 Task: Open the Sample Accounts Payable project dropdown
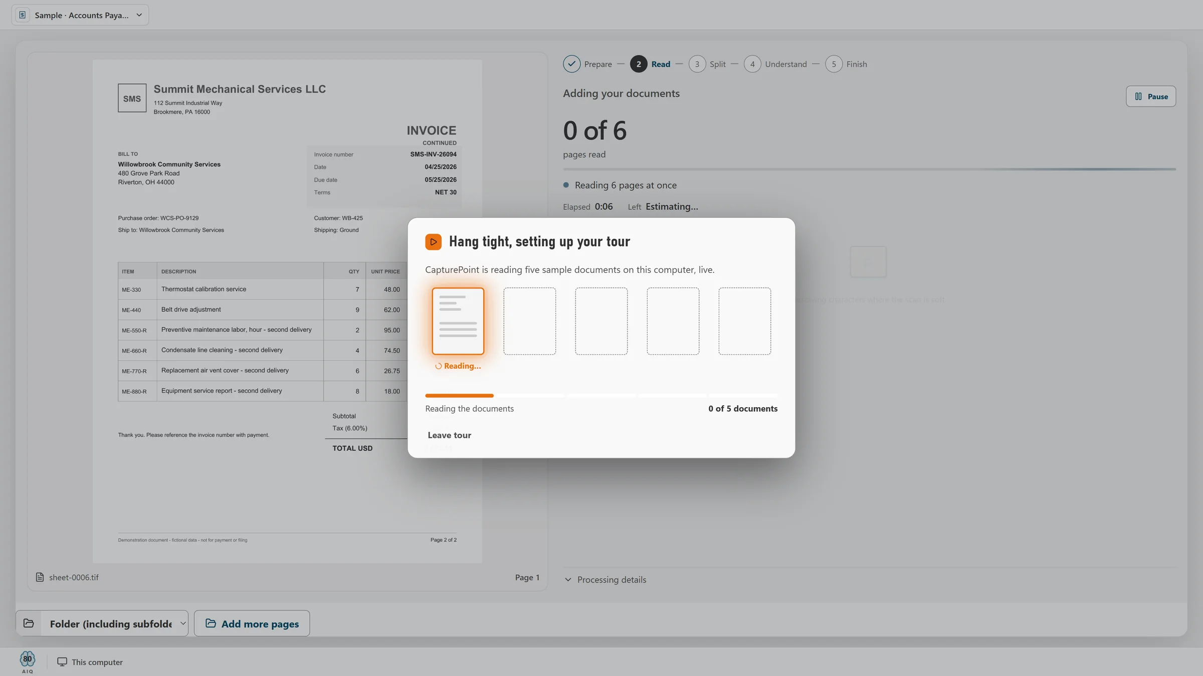[80, 15]
